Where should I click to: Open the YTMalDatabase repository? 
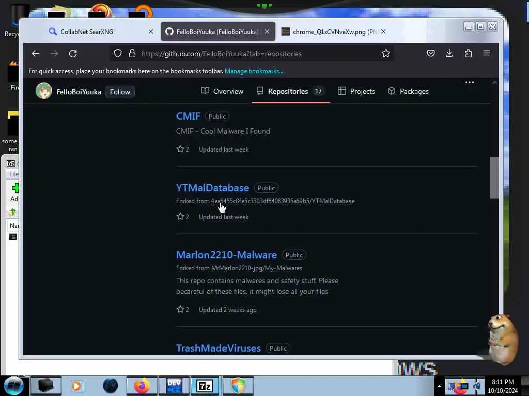click(x=212, y=188)
